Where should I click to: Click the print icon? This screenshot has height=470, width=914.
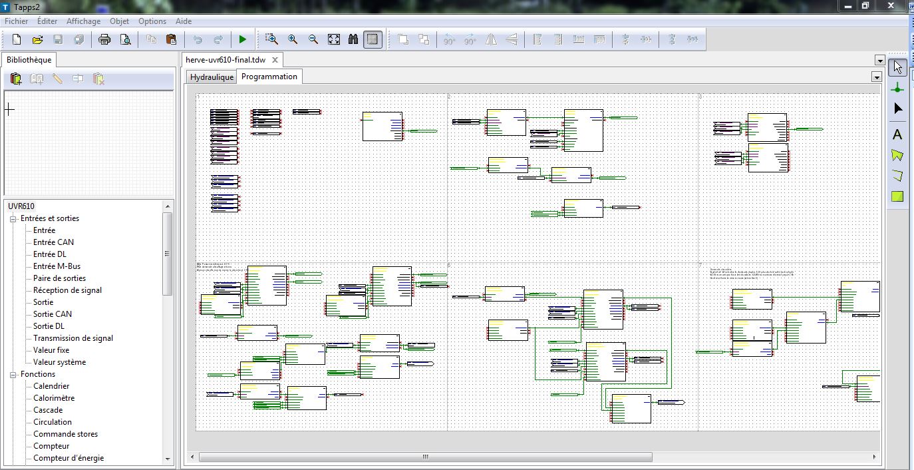104,40
